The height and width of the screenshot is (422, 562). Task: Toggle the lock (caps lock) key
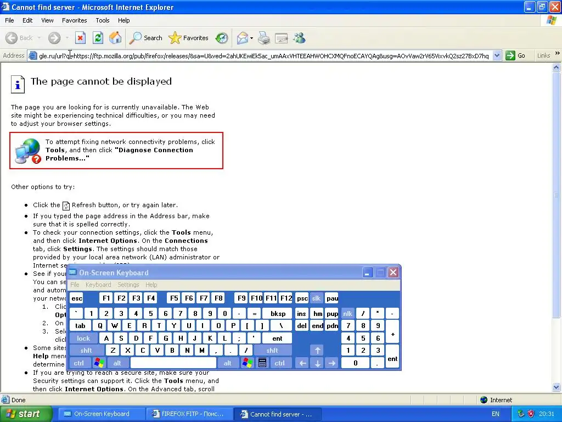coord(83,338)
